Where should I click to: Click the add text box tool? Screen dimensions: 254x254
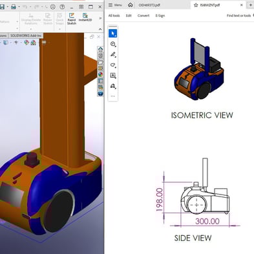pyautogui.click(x=113, y=76)
